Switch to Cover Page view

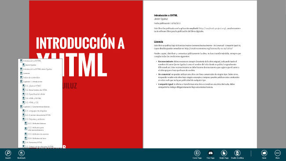pos(197,154)
